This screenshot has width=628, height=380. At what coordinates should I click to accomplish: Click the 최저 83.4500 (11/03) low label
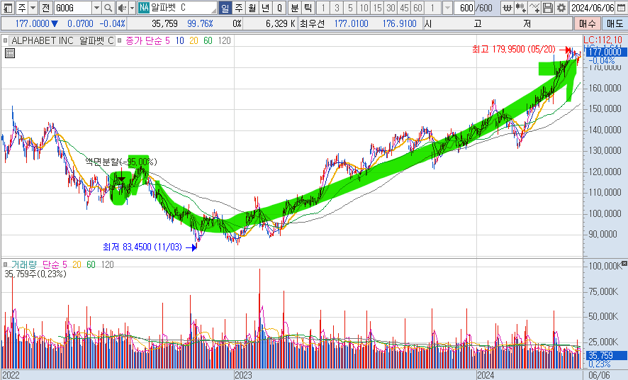[142, 247]
